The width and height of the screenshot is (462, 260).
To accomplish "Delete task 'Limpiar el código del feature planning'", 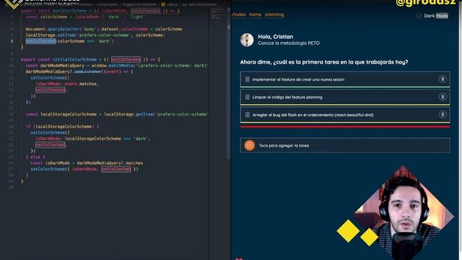I will (443, 97).
